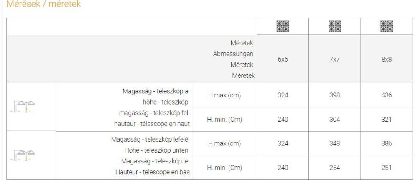Click the Mérések / méretek heading
This screenshot has width=418, height=180.
[x=43, y=4]
